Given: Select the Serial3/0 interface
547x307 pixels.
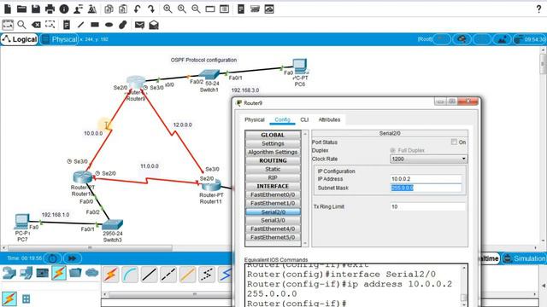Looking at the screenshot, I should click(x=273, y=220).
